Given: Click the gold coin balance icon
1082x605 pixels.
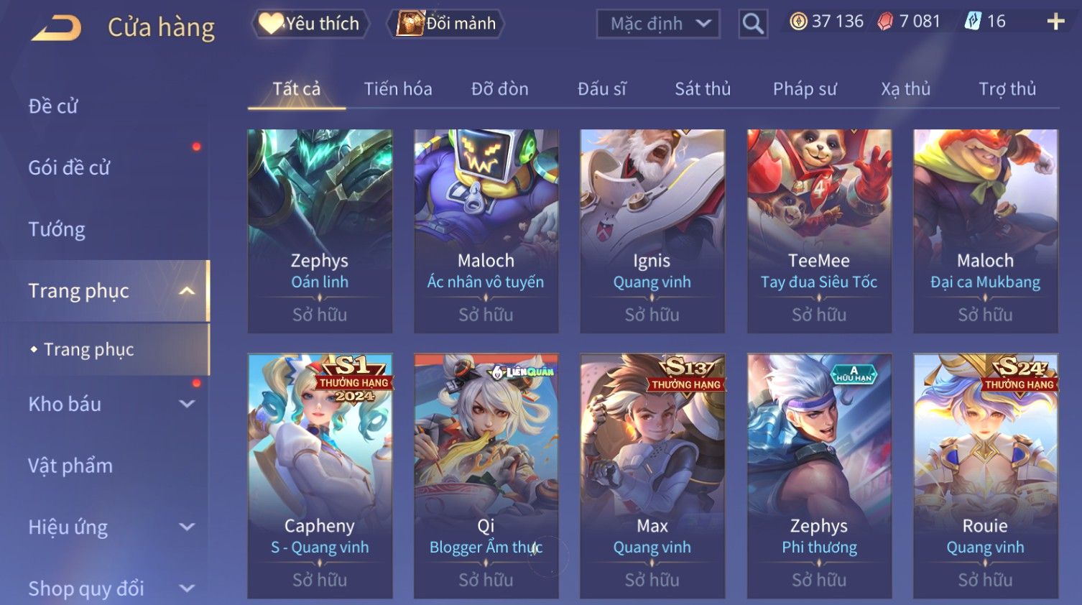Looking at the screenshot, I should click(798, 22).
